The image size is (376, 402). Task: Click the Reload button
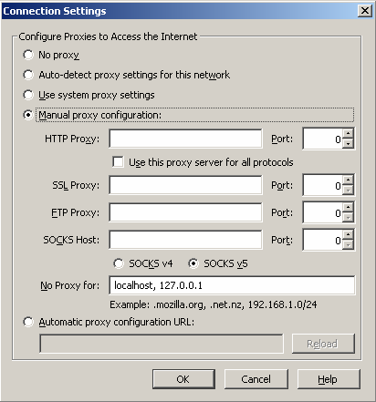pyautogui.click(x=323, y=344)
